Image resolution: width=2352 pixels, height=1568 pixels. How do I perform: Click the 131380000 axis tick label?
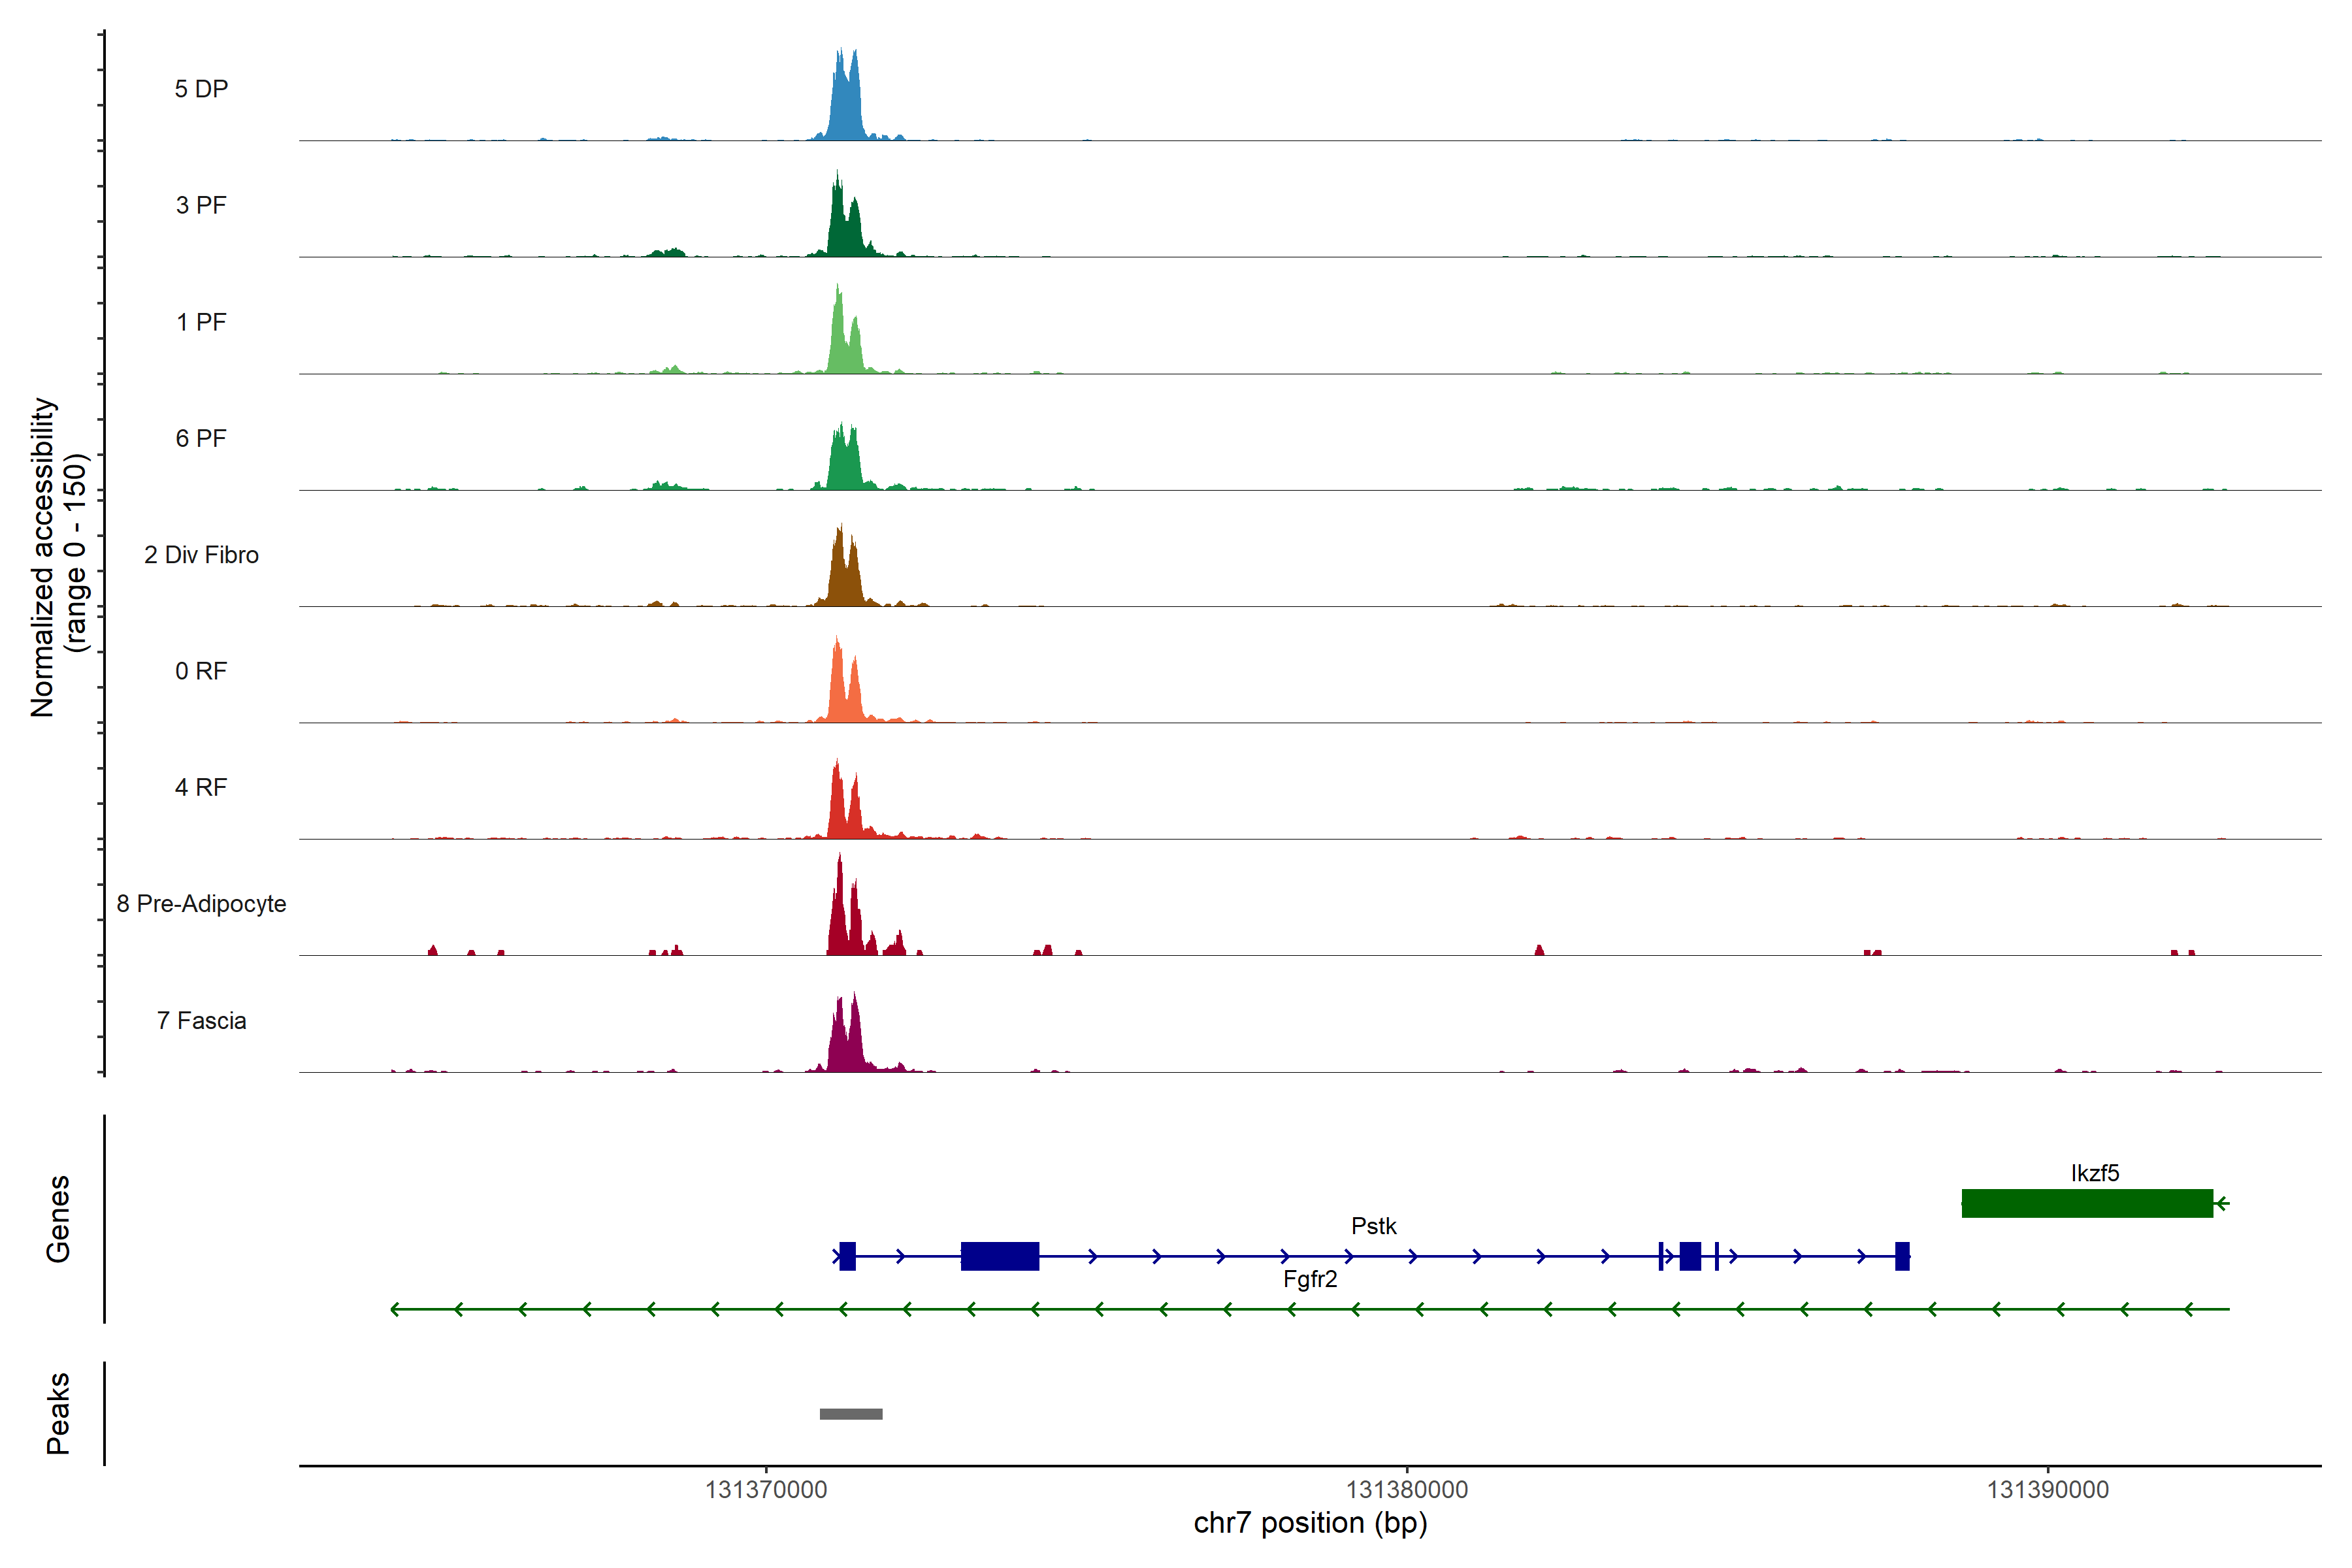[x=1407, y=1490]
